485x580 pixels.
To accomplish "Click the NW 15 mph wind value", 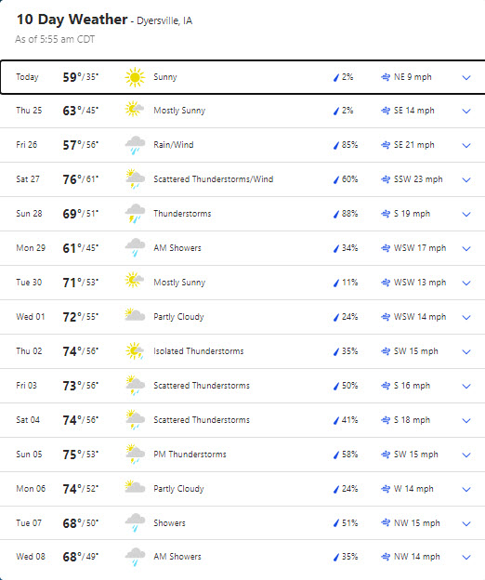I will (417, 523).
